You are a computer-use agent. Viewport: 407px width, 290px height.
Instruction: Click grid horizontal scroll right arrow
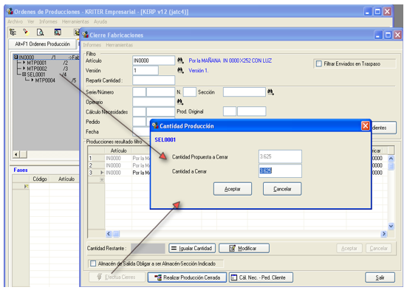[x=383, y=234]
